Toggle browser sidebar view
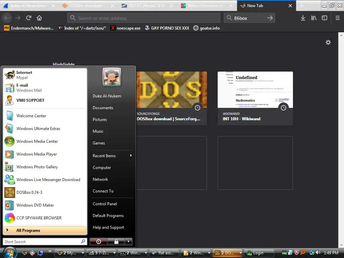The width and height of the screenshot is (344, 258). coord(325,18)
